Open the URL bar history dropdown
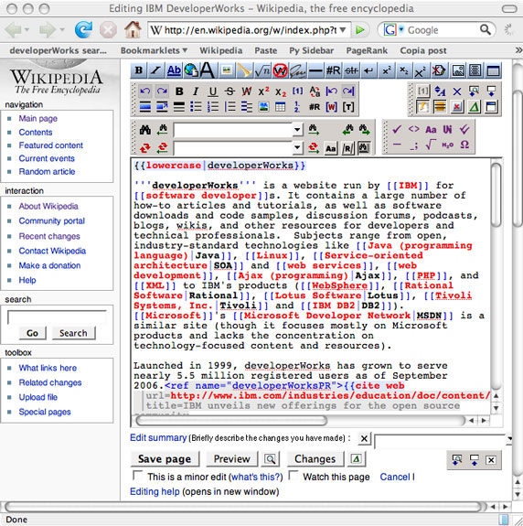 (343, 30)
